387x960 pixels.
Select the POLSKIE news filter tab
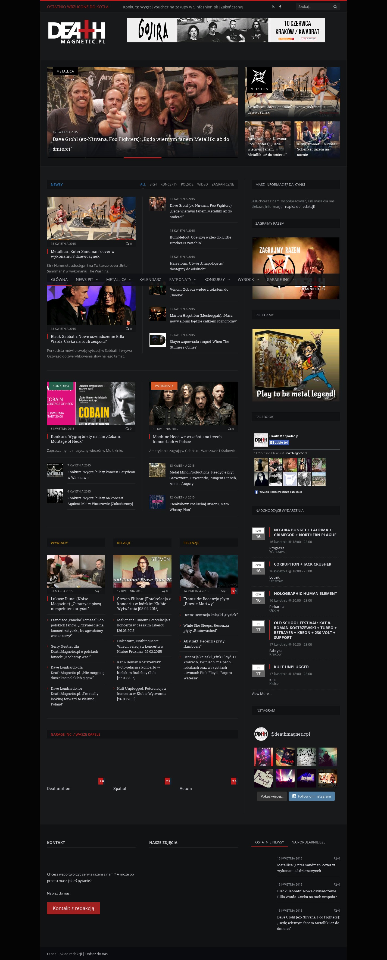coord(187,184)
